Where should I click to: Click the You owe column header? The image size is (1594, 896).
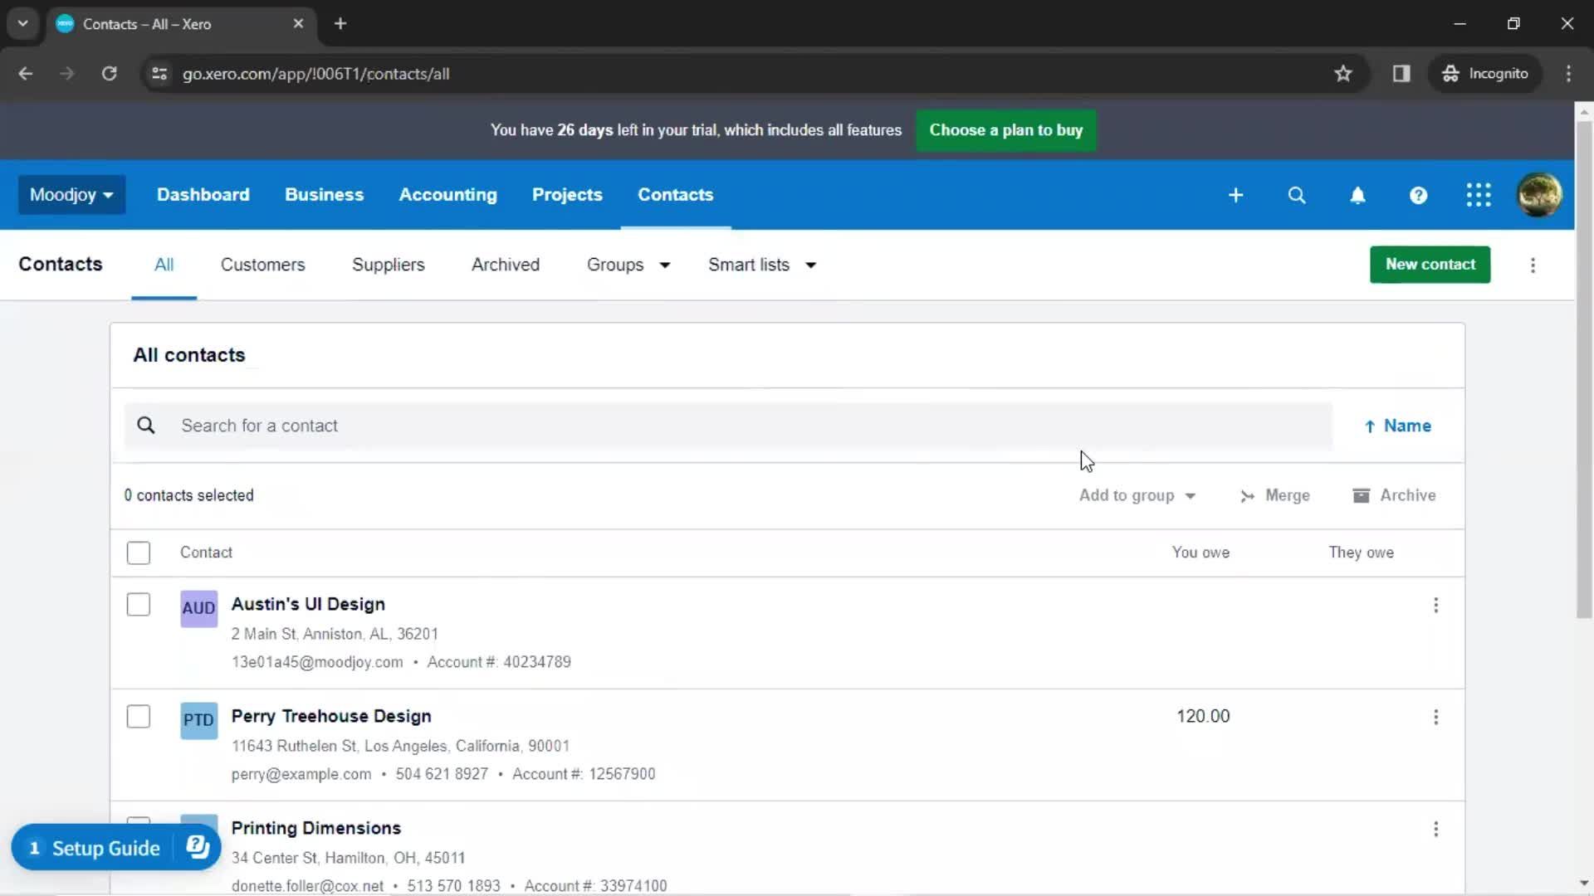coord(1200,553)
